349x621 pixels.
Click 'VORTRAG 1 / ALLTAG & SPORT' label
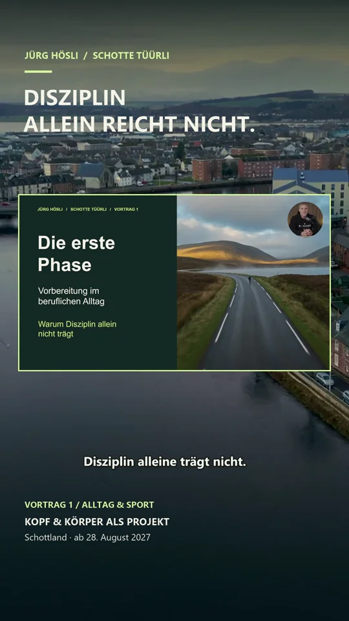click(x=89, y=505)
